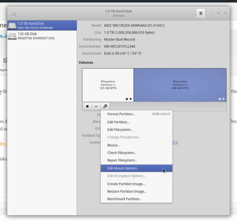
Task: Run Check Filesystem... from the menu
Action: coord(122,153)
